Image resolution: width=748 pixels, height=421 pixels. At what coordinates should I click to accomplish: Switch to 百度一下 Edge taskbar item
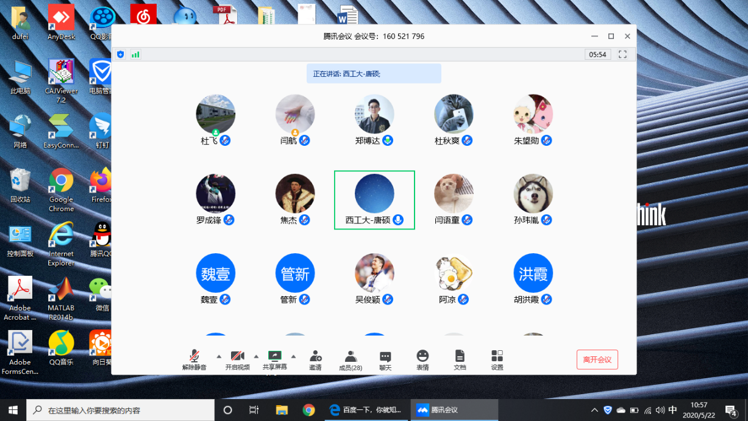tap(366, 410)
